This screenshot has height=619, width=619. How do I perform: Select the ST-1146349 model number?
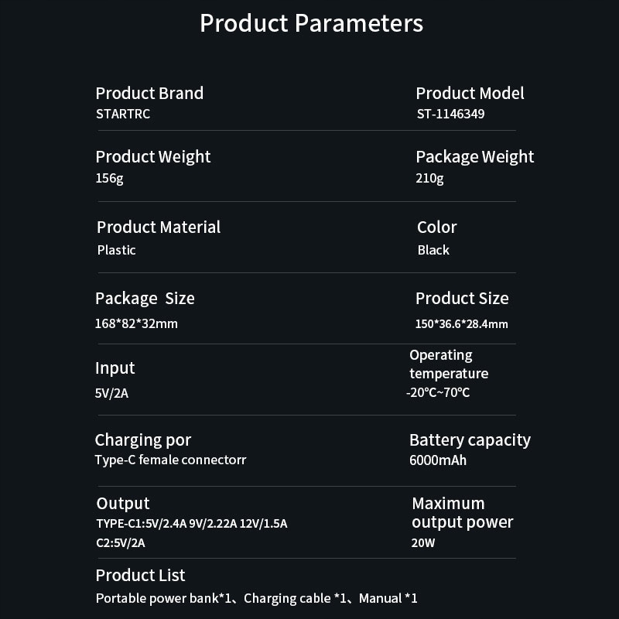point(450,115)
